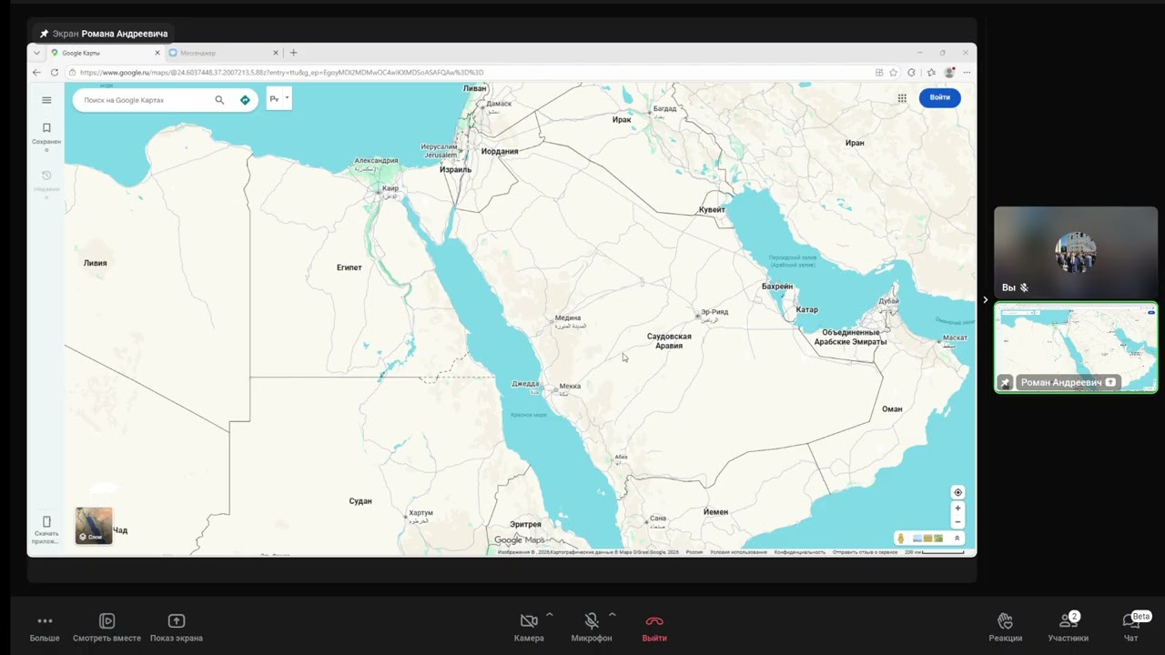Switch layers via the Слои thumbnail
This screenshot has height=655, width=1165.
pyautogui.click(x=94, y=526)
